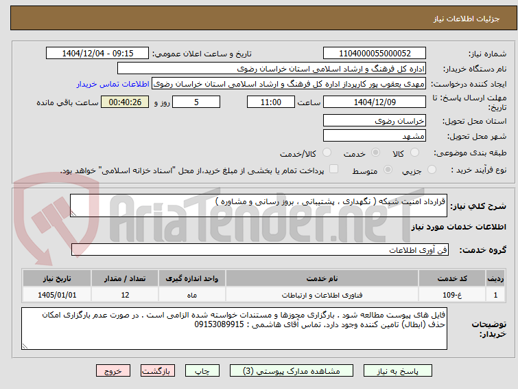
Task: Click the announcement date field 1404/12/04 - 09:15
Action: [x=97, y=54]
